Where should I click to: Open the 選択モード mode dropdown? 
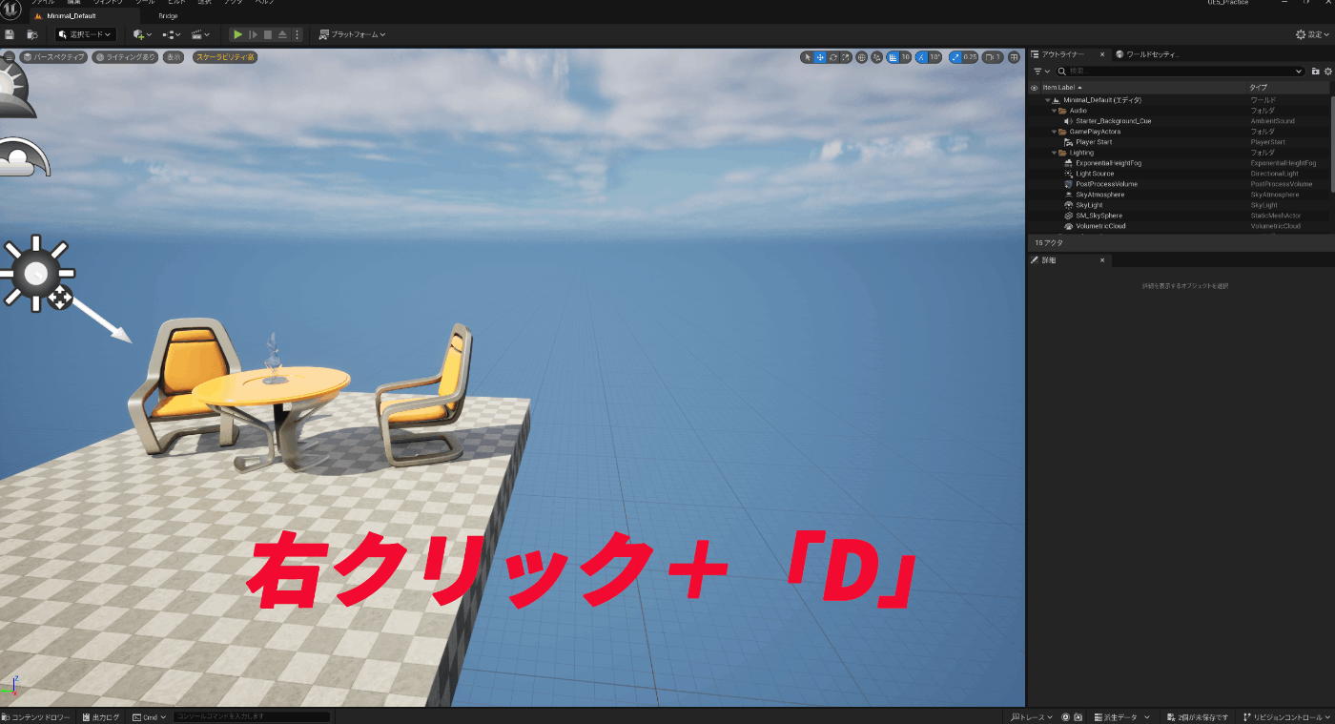tap(85, 34)
